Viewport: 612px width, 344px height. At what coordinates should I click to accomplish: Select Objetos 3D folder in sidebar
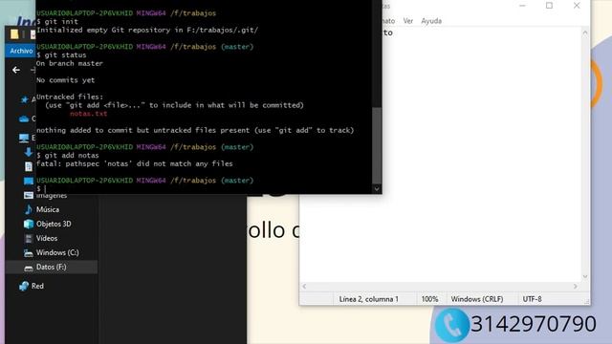coord(54,224)
